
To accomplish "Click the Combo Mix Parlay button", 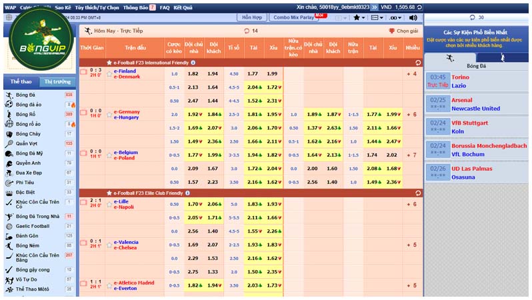I will coord(294,17).
